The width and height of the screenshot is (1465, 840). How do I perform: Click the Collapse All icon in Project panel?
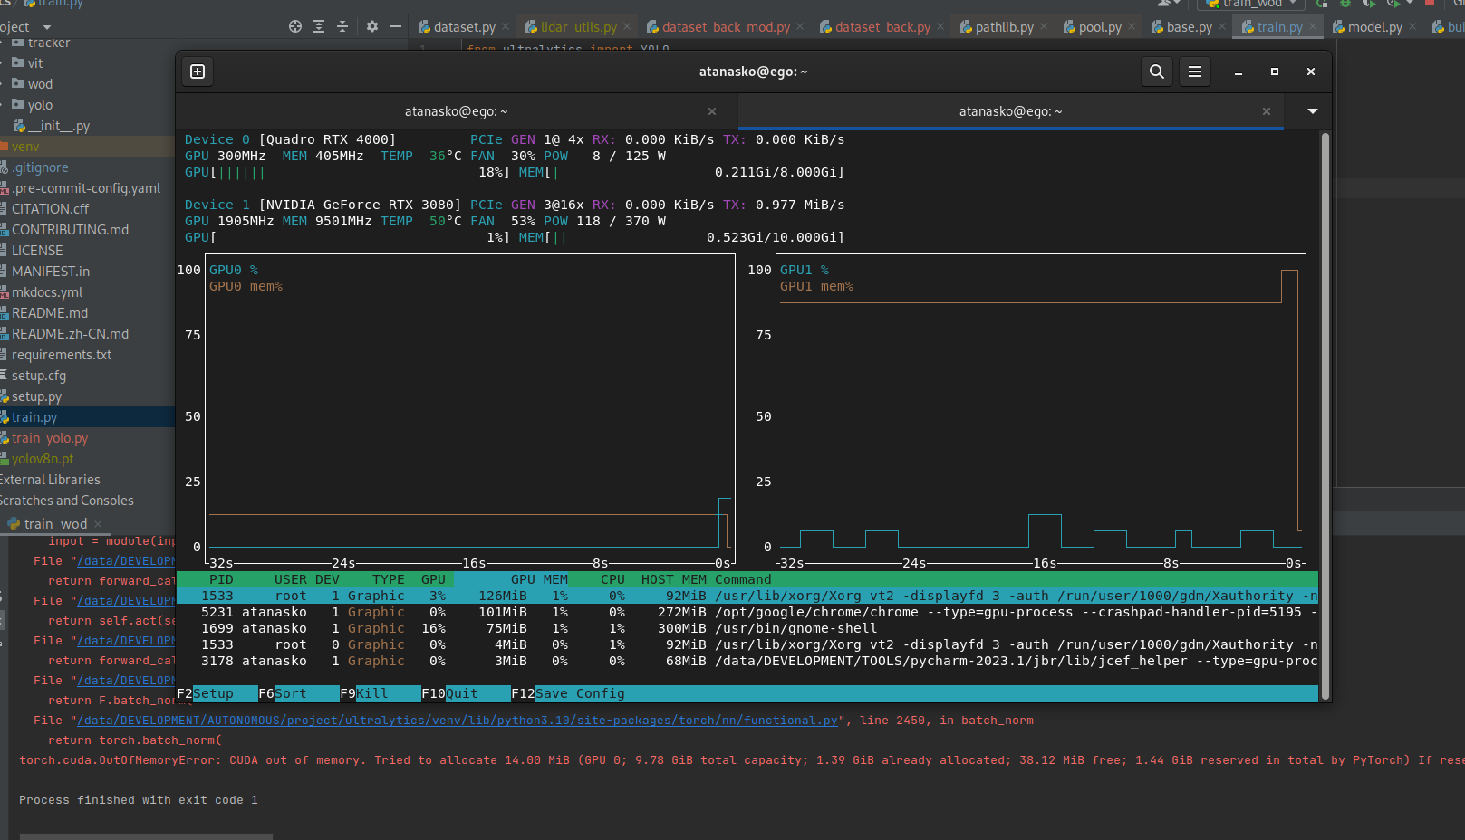click(x=342, y=27)
